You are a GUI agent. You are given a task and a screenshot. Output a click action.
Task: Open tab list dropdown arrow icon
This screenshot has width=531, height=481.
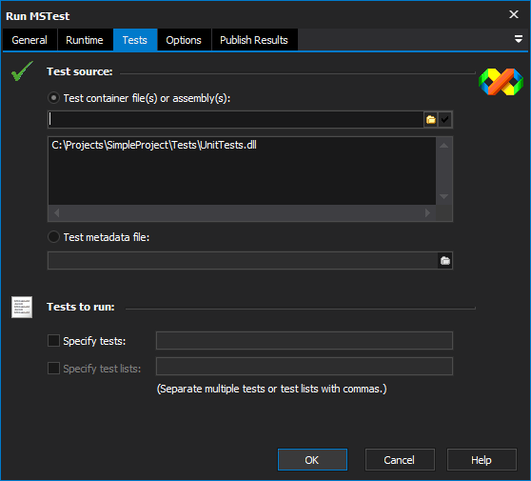click(518, 39)
